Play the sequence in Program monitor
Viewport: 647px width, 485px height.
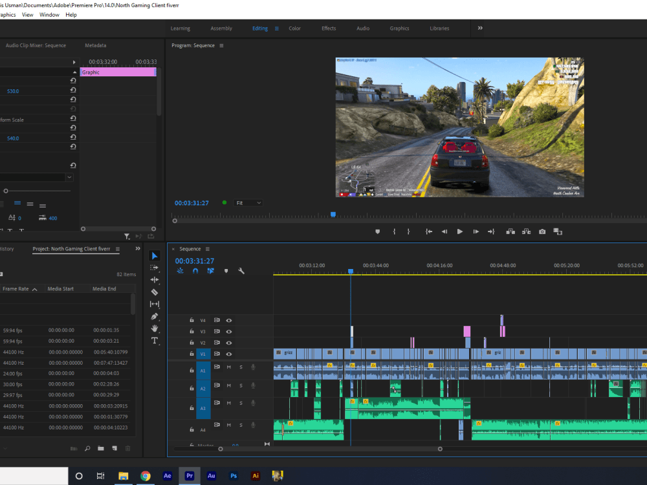coord(459,232)
